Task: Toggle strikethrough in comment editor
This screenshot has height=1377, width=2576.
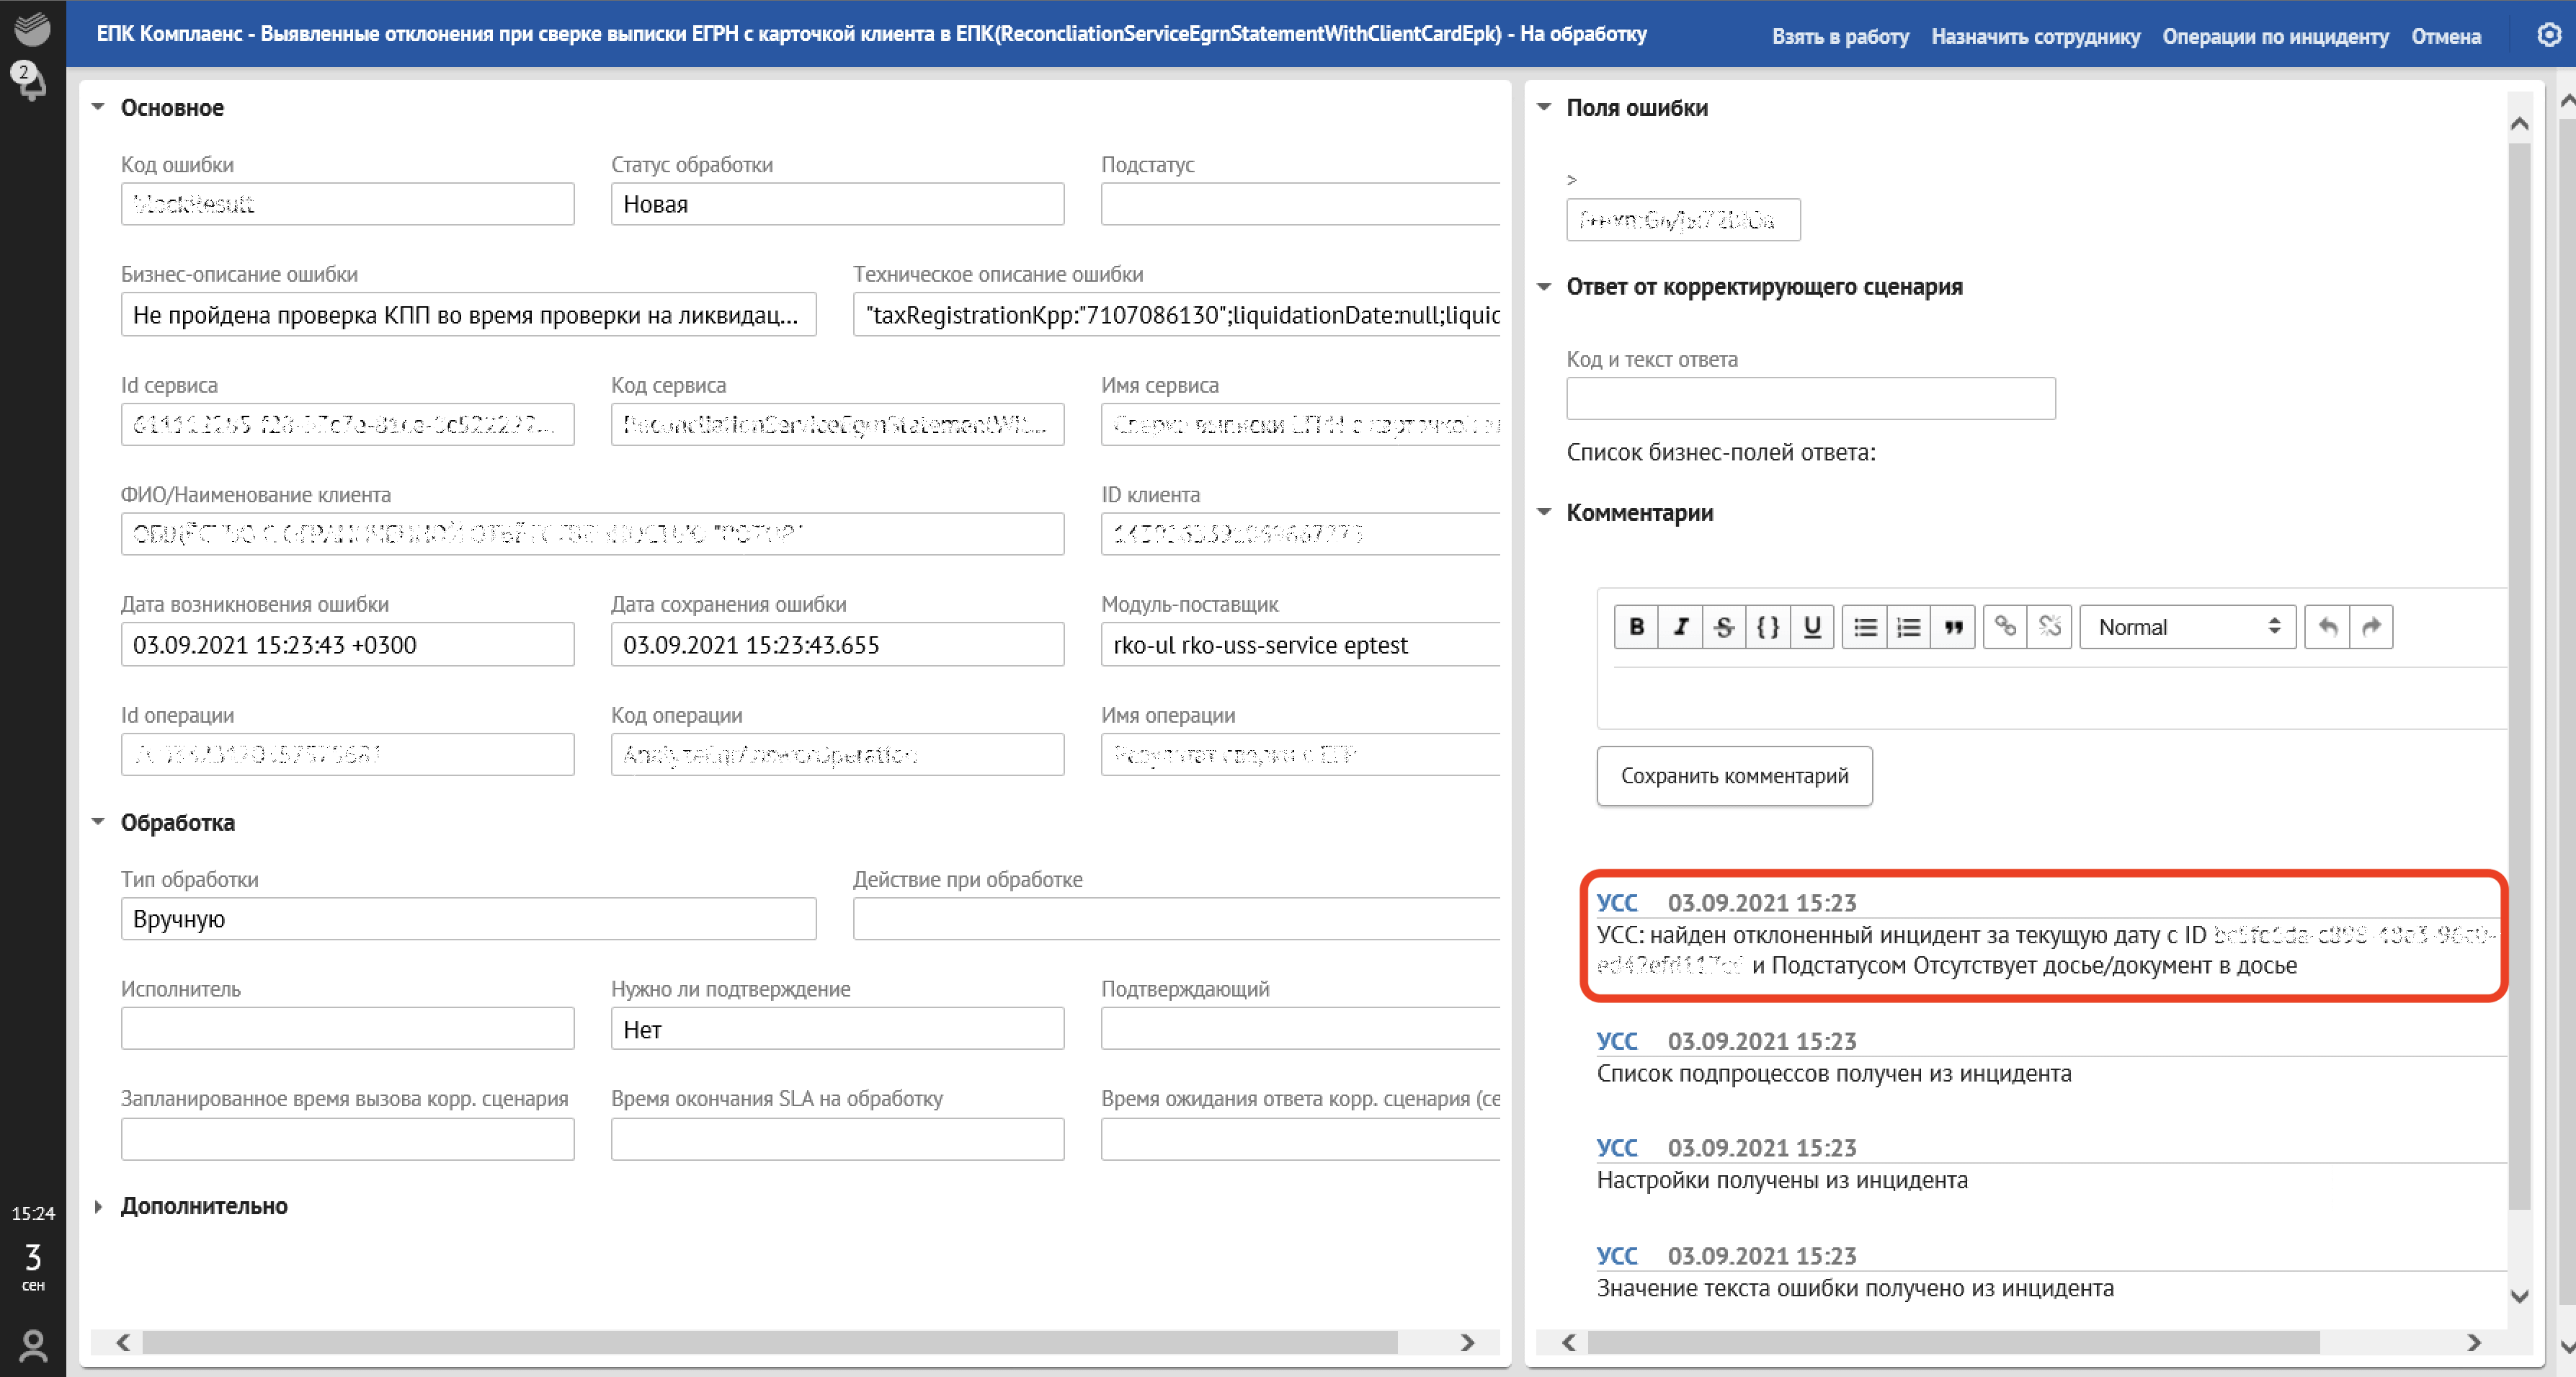Action: pyautogui.click(x=1723, y=627)
